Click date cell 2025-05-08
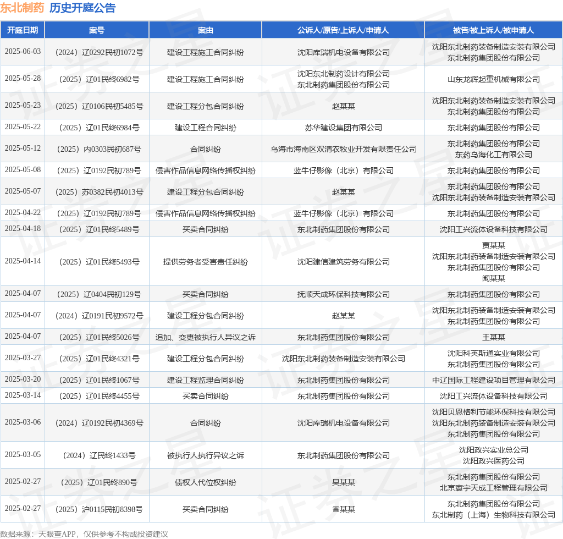The image size is (563, 539). (23, 169)
